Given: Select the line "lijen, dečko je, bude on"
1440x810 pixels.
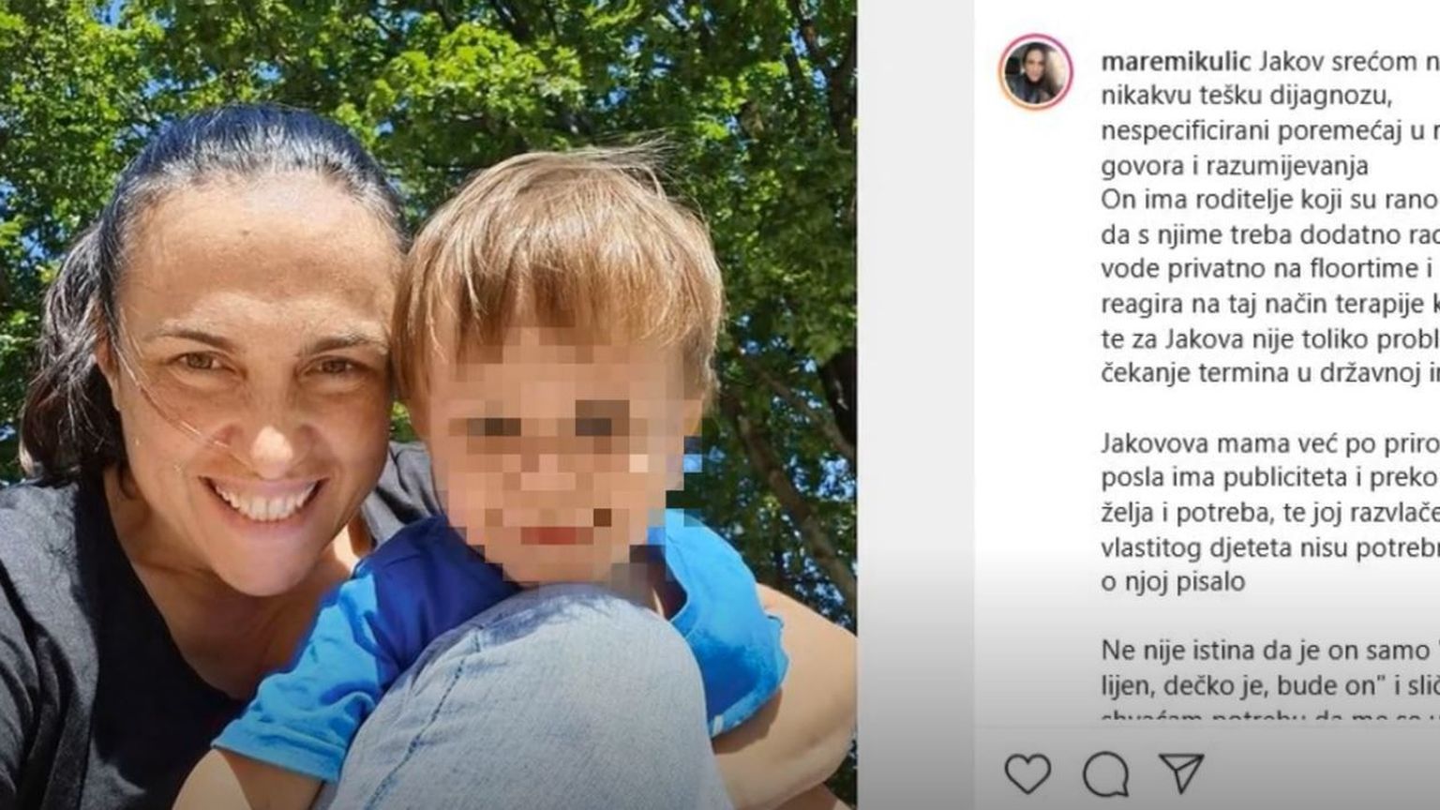Looking at the screenshot, I should 1270,685.
